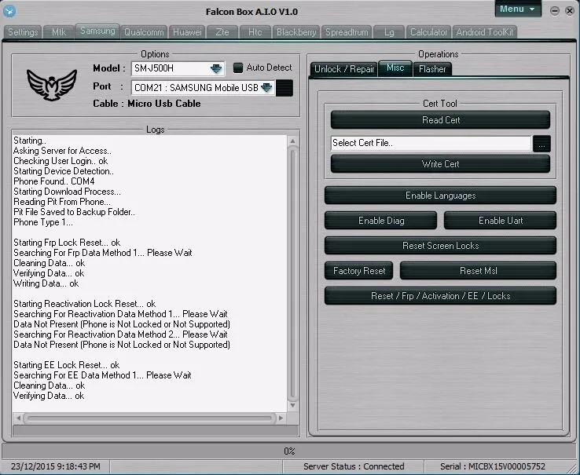This screenshot has height=475, width=580.
Task: Switch to the Settings tab
Action: [x=23, y=32]
